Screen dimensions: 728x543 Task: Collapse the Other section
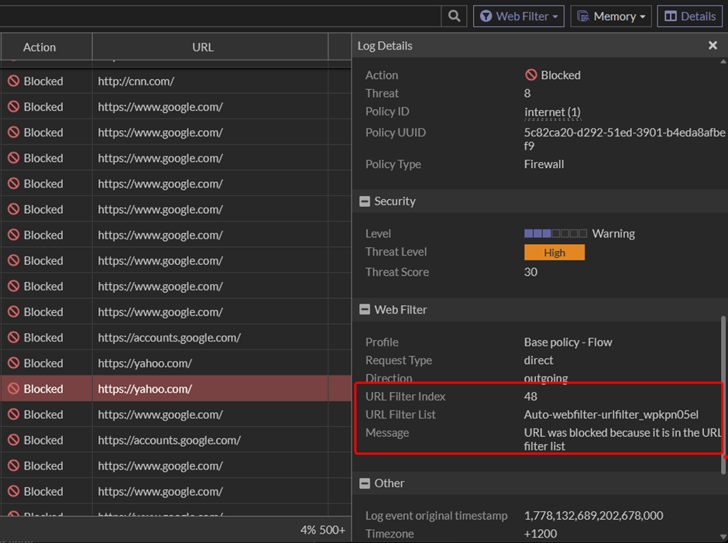click(x=365, y=483)
